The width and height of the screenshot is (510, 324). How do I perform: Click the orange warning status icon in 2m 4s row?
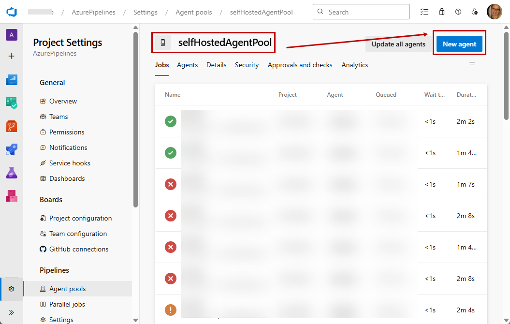[171, 310]
